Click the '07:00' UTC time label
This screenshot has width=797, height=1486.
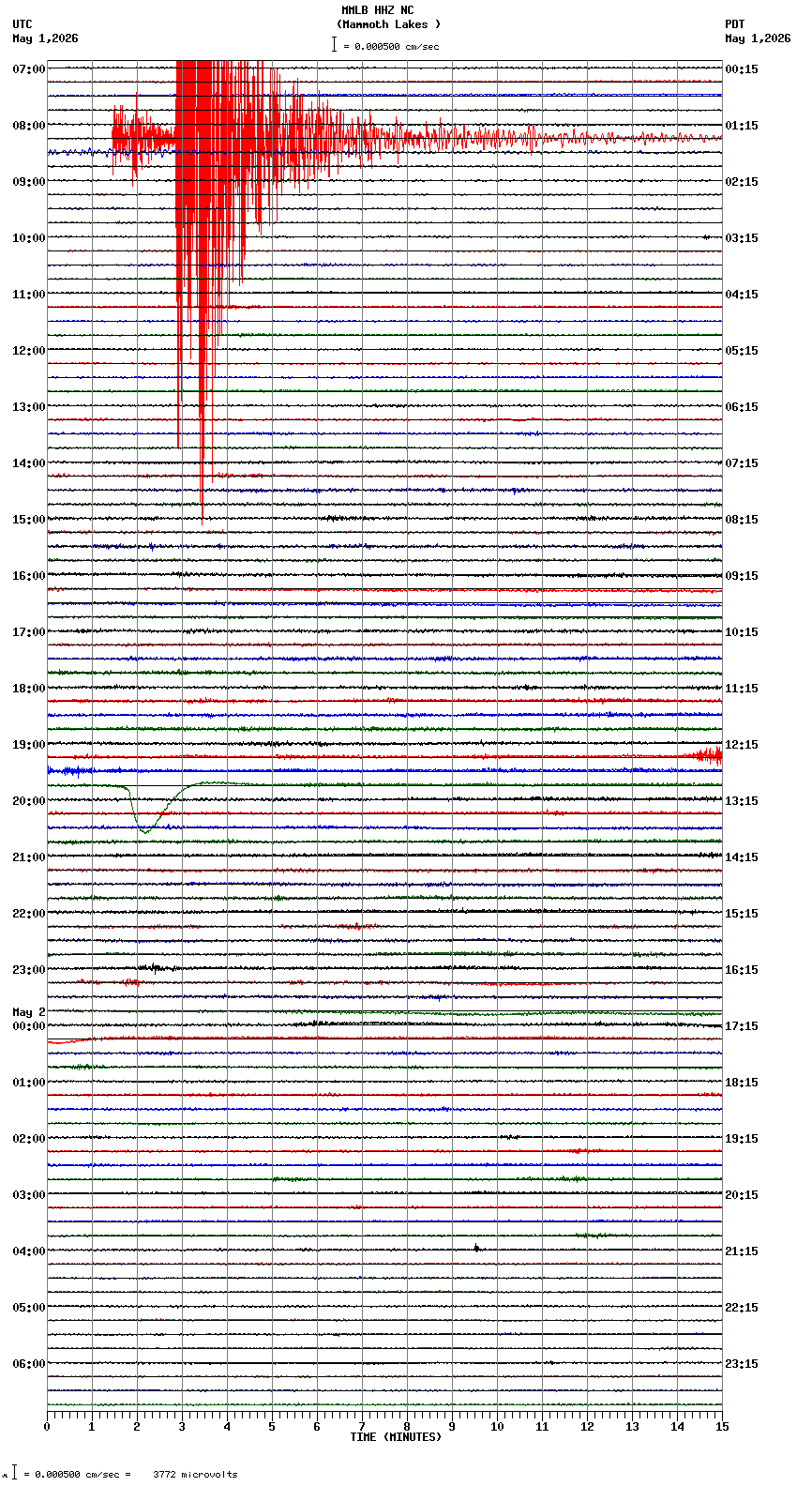(29, 69)
